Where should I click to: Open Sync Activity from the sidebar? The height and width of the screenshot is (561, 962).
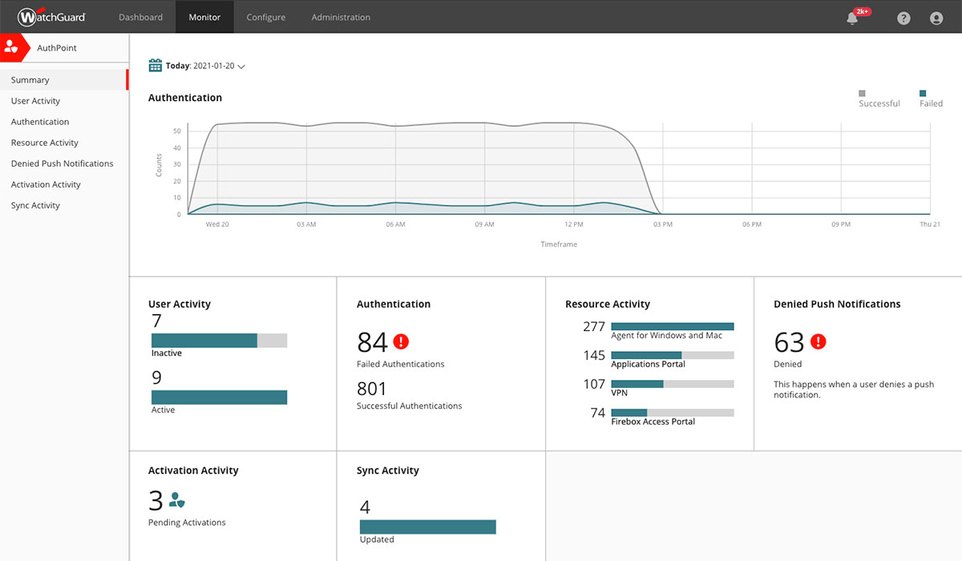(x=34, y=204)
